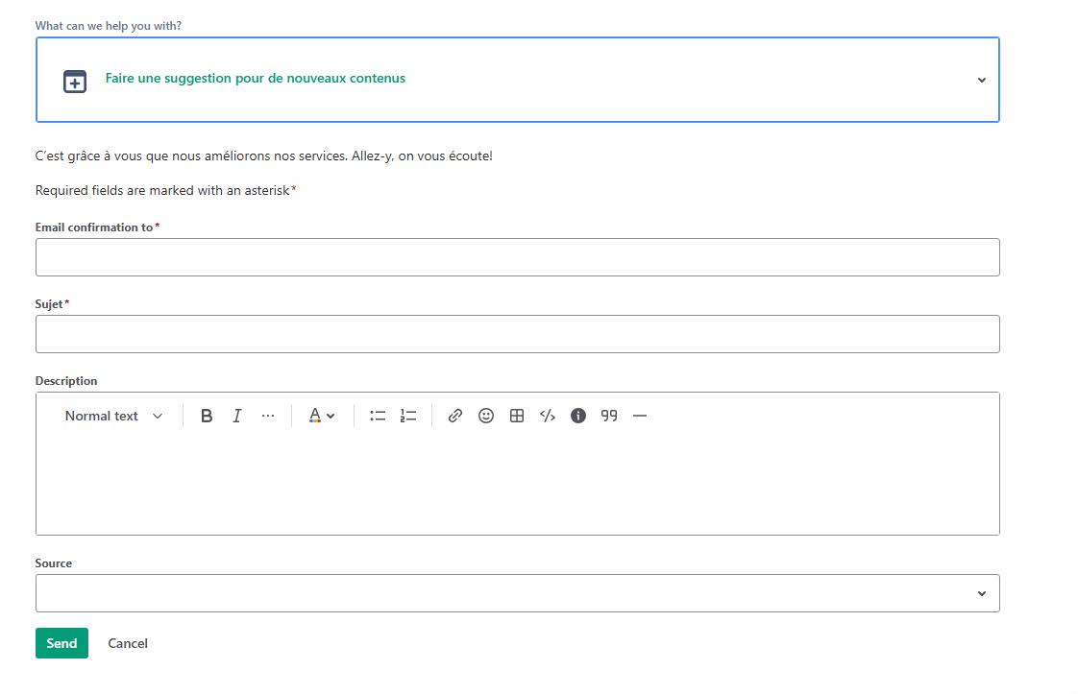
Task: Expand the request type selector chevron
Action: point(981,80)
